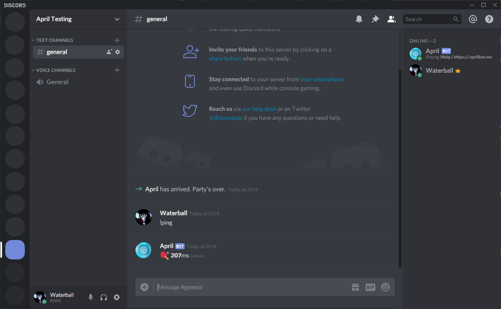This screenshot has width=501, height=309.
Task: Select April bot in member list
Action: click(x=452, y=54)
